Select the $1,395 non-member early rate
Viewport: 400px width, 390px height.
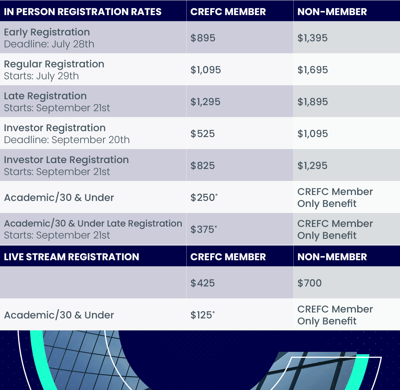point(313,38)
